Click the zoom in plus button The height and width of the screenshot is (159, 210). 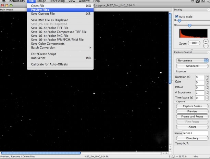pos(206,41)
